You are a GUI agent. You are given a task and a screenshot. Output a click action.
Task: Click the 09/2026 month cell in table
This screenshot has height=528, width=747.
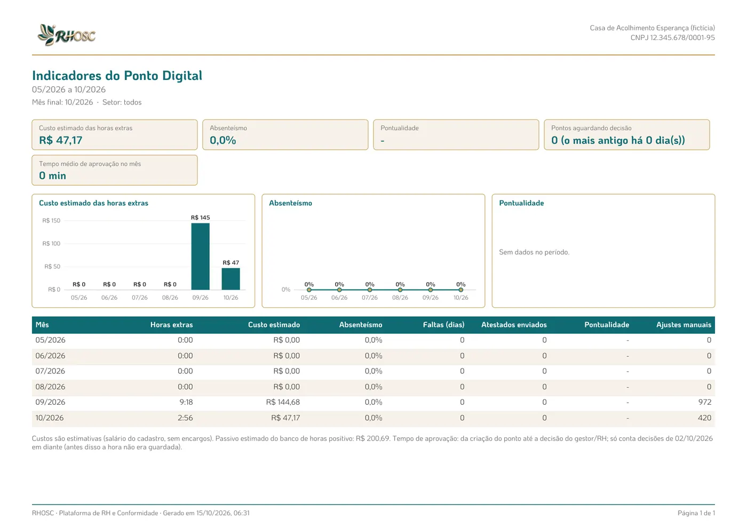point(50,402)
